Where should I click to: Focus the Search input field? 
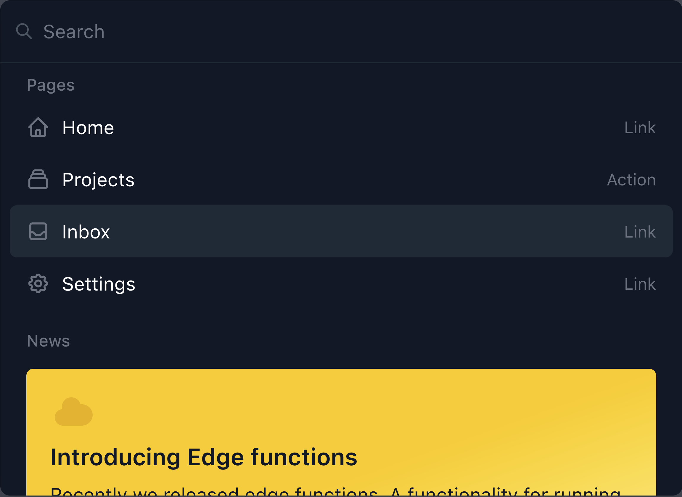coord(341,31)
